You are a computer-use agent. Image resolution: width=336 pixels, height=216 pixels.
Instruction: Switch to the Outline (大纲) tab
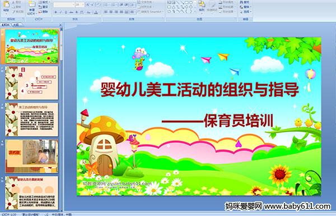click(x=16, y=25)
